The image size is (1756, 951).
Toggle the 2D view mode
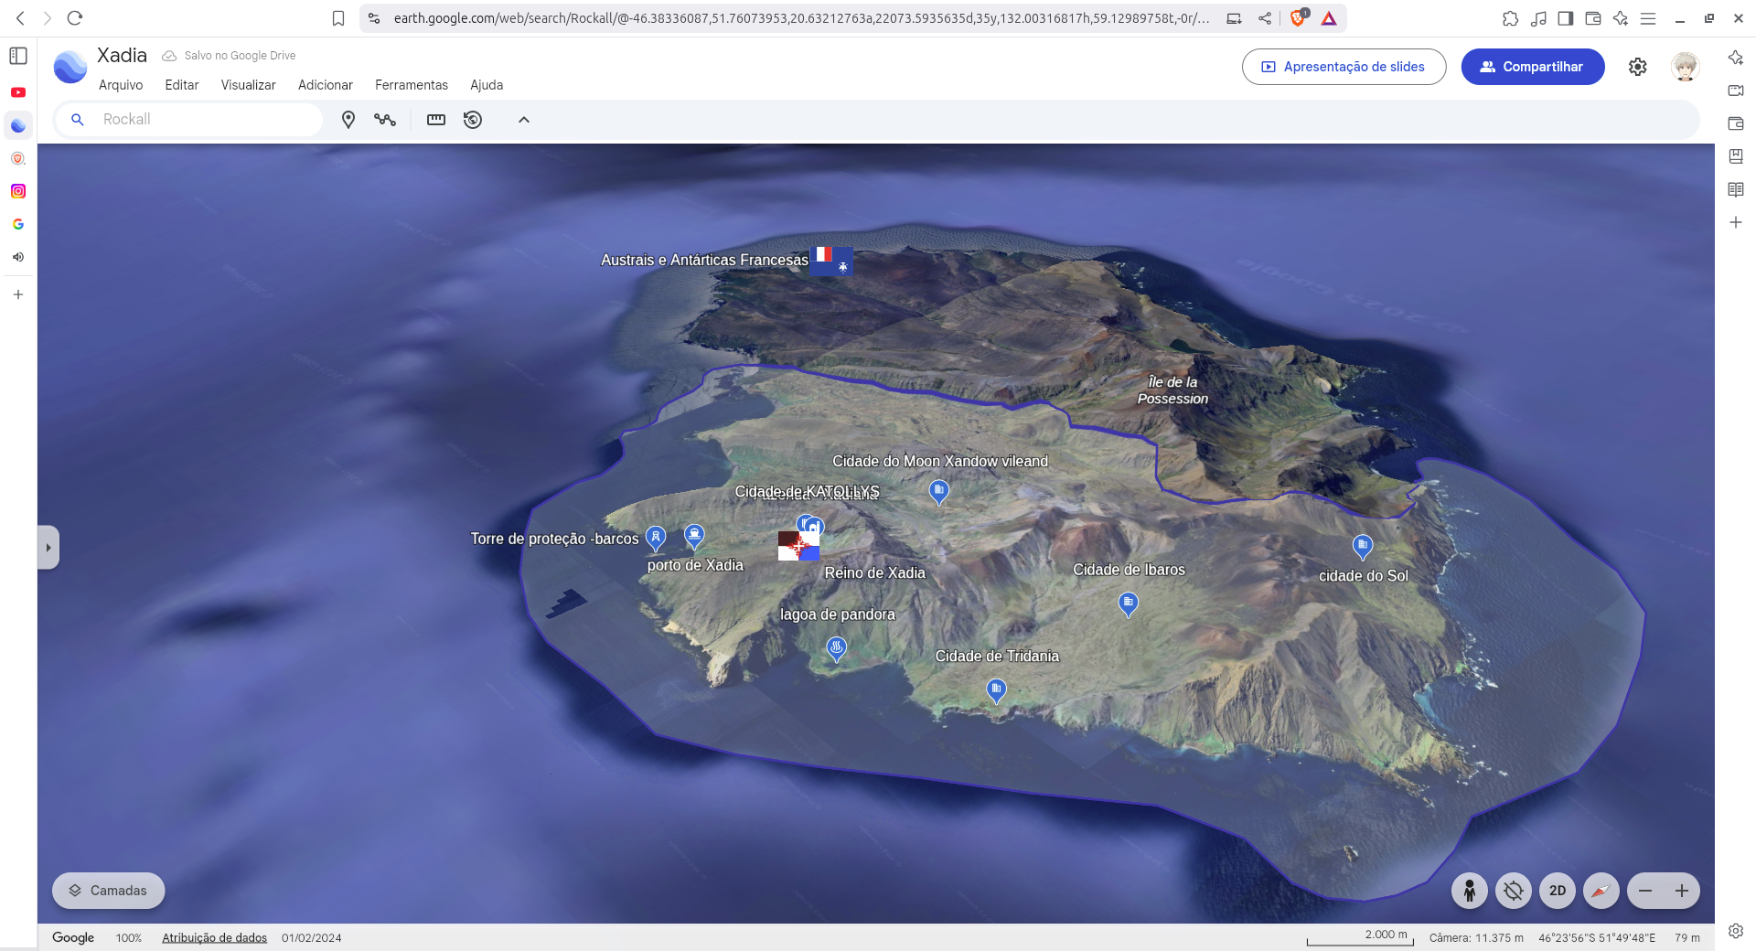tap(1557, 891)
